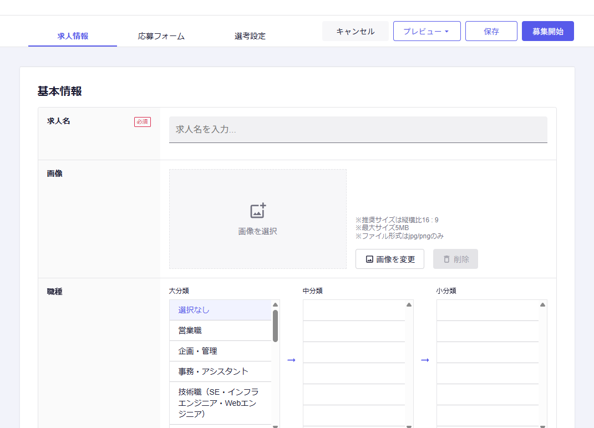
Task: Click the trash icon on 削除 button
Action: pyautogui.click(x=446, y=259)
